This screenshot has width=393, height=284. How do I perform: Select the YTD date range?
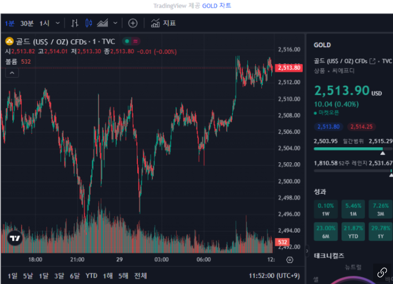[x=91, y=276]
